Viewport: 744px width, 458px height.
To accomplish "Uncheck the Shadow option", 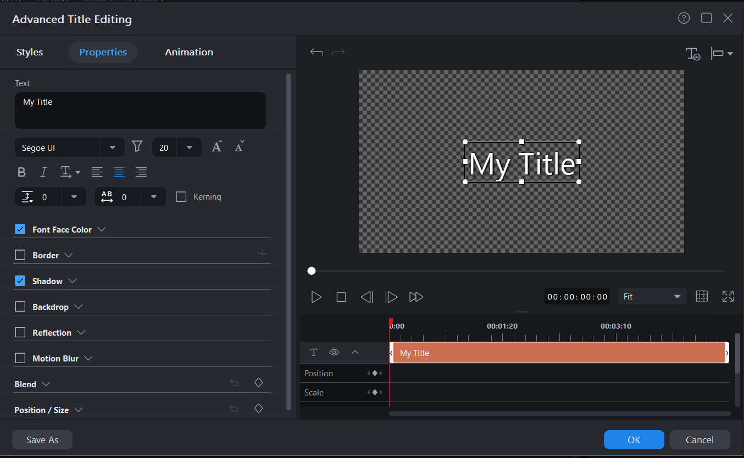I will tap(20, 280).
